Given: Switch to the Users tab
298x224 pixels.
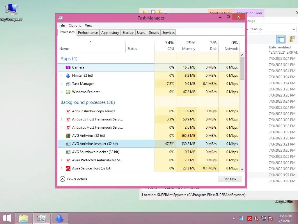Looking at the screenshot, I should 141,33.
